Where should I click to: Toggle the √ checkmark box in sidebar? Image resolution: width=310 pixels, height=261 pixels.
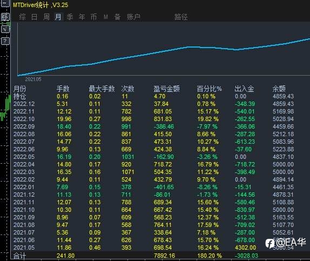tap(5, 29)
